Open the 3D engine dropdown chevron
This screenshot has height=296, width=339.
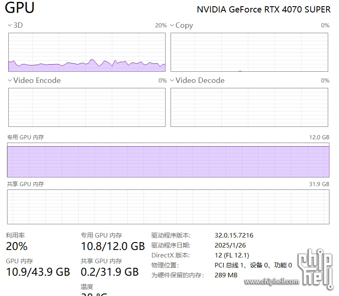coord(10,25)
